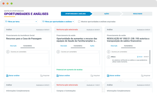
Task: Click user avatar beside comment field in Saude da Familia card
Action: click(58, 52)
